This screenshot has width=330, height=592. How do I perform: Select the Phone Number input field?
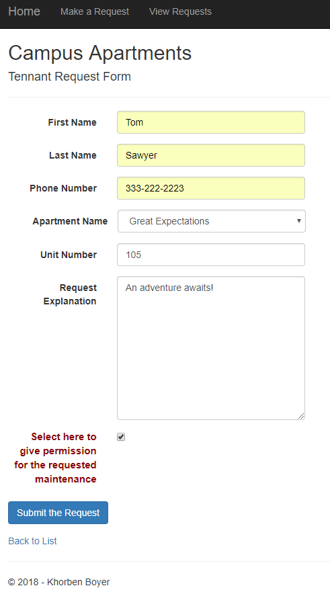click(x=211, y=188)
